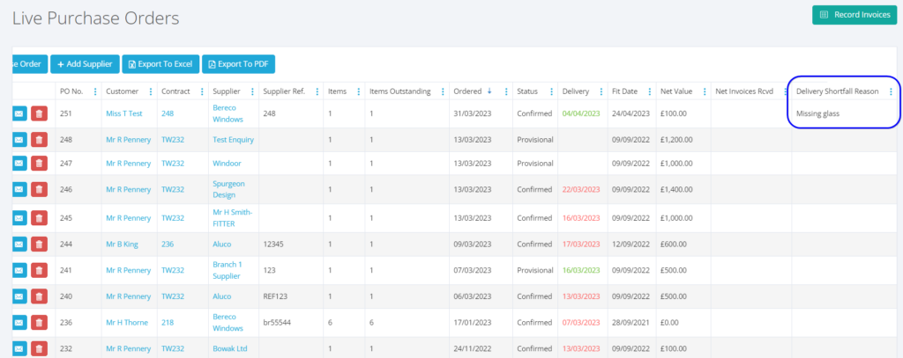The height and width of the screenshot is (358, 903).
Task: Sort by Ordered column header
Action: (x=467, y=91)
